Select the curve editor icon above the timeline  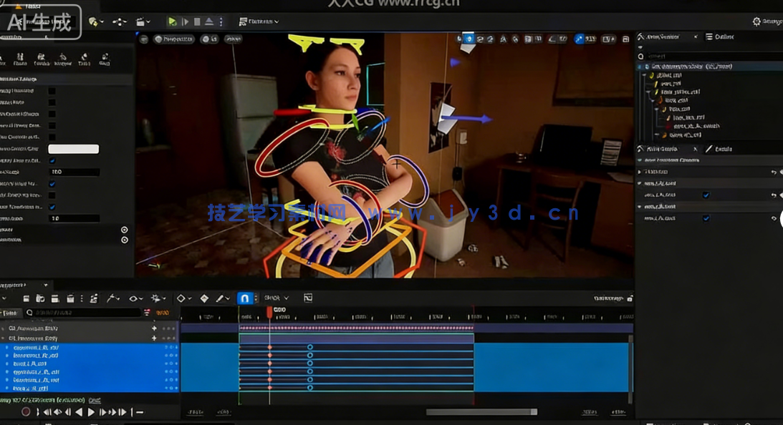pyautogui.click(x=112, y=298)
